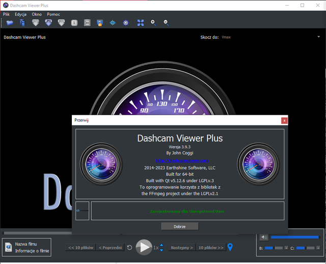Open the Edycja menu

[x=20, y=14]
